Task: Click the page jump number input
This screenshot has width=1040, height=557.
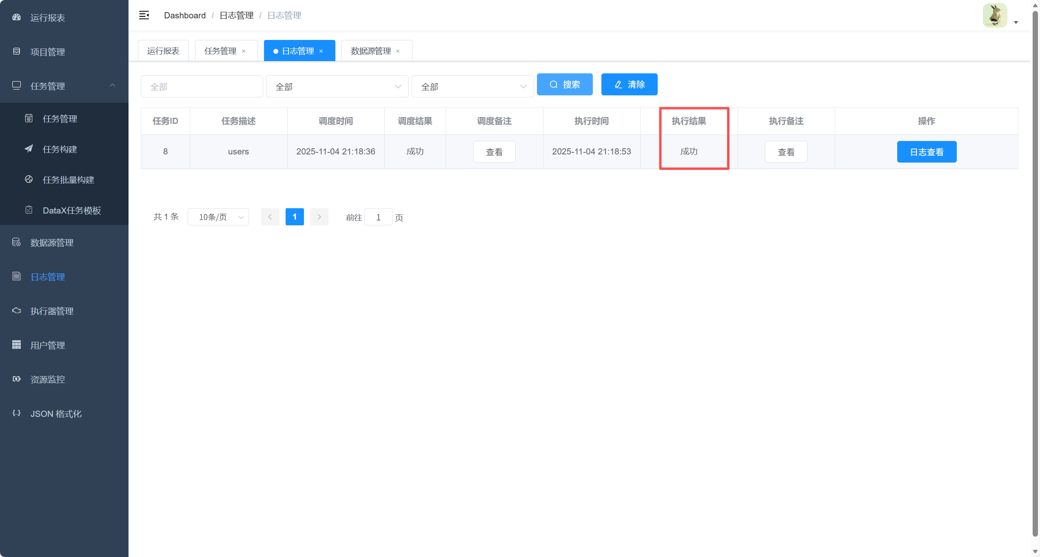Action: (378, 217)
